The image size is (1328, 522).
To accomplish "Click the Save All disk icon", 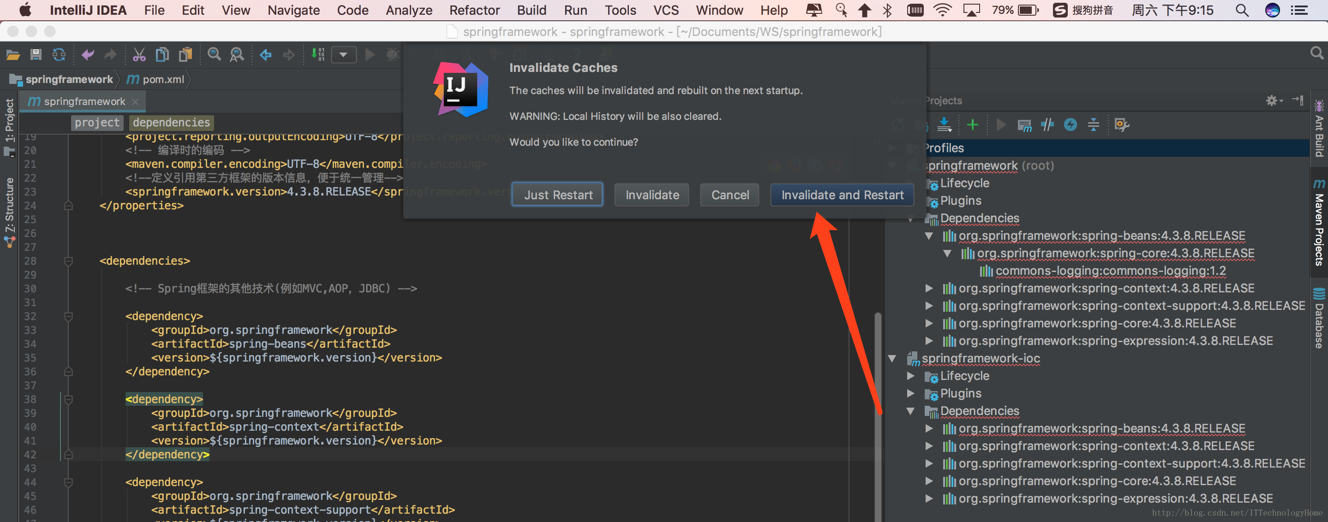I will pyautogui.click(x=36, y=54).
